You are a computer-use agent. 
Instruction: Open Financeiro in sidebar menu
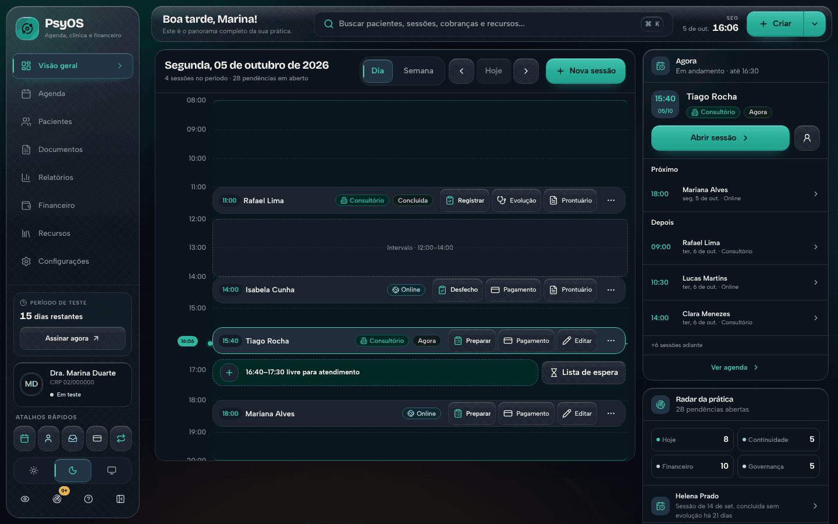coord(73,206)
